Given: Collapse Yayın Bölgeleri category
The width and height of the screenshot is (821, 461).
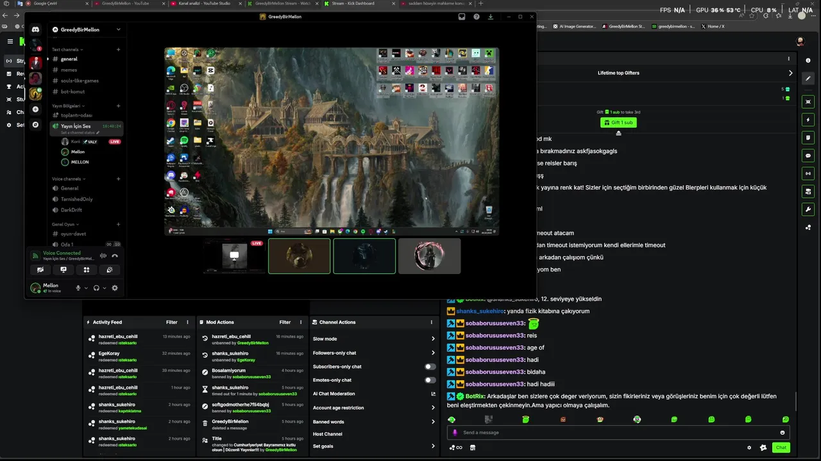Looking at the screenshot, I should 68,106.
